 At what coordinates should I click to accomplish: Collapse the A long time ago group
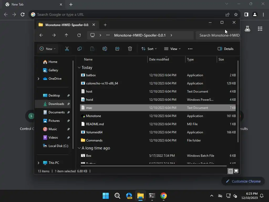pyautogui.click(x=79, y=148)
